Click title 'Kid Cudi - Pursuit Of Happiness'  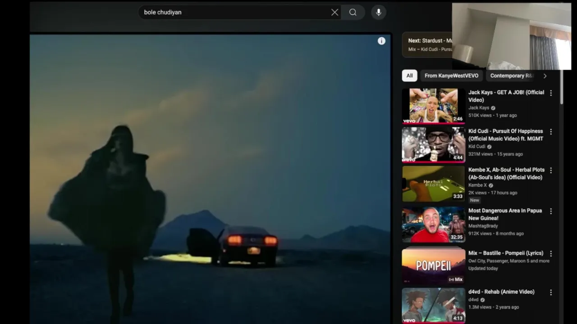[506, 135]
